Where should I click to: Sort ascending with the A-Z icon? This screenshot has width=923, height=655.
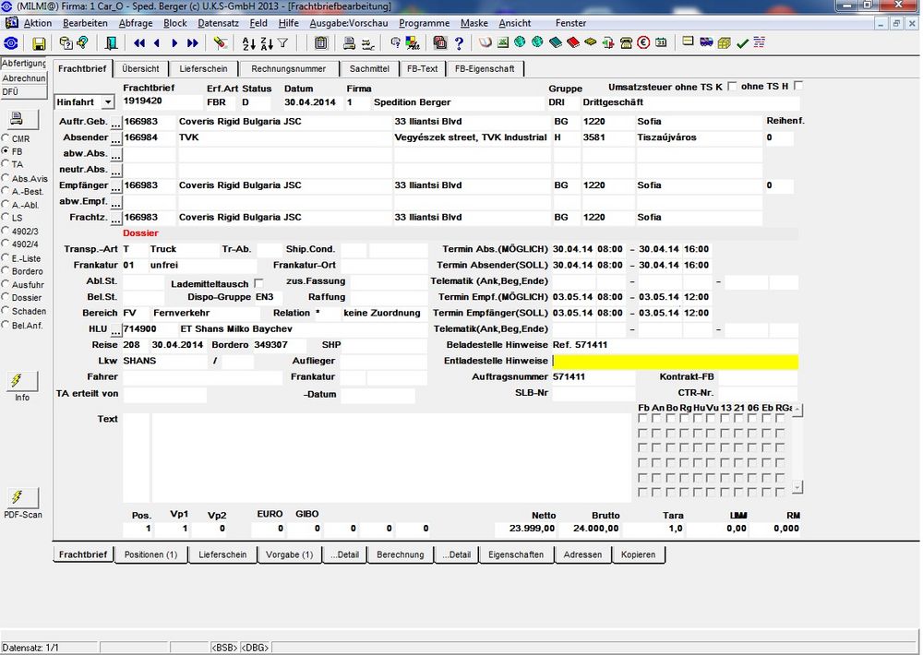point(248,43)
